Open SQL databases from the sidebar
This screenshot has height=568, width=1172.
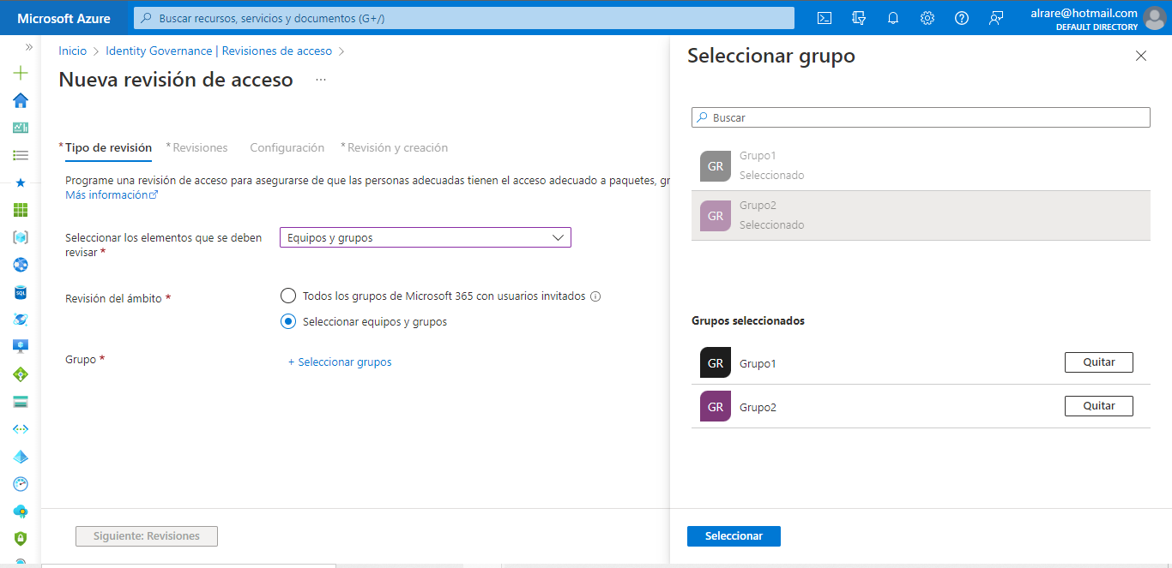[20, 292]
